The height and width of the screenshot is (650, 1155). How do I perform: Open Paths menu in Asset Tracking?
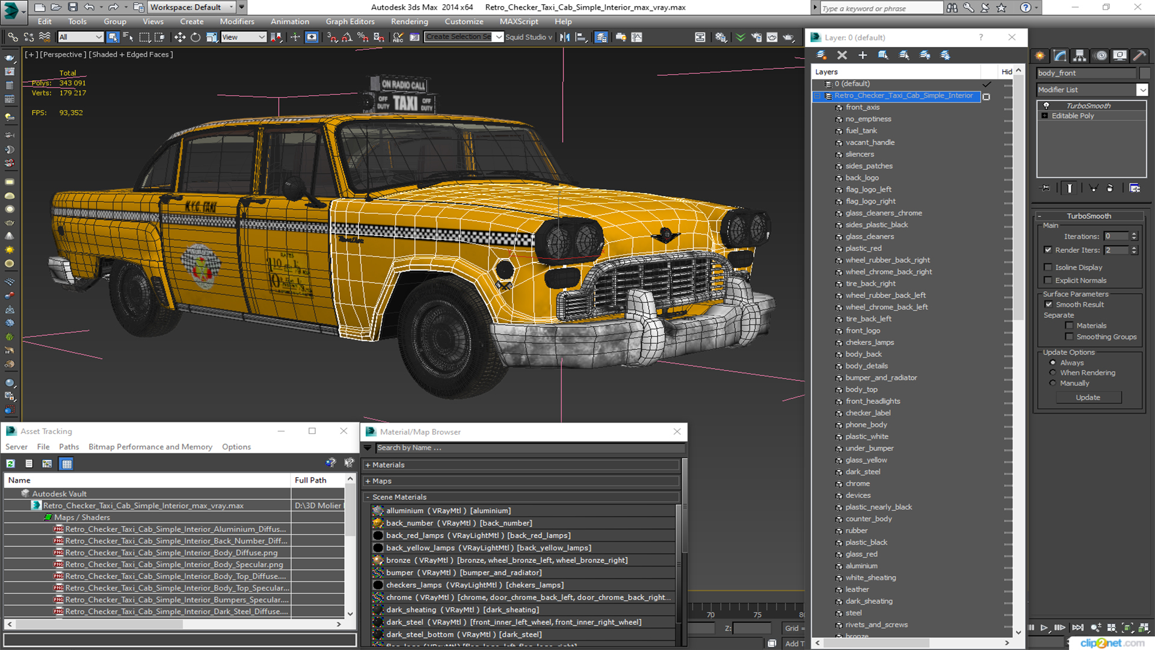(x=69, y=447)
